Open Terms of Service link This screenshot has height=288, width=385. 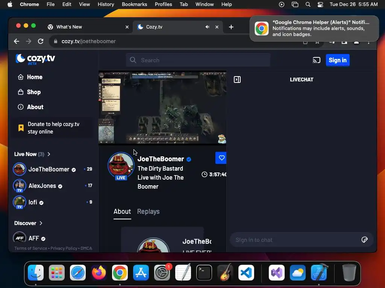[31, 248]
